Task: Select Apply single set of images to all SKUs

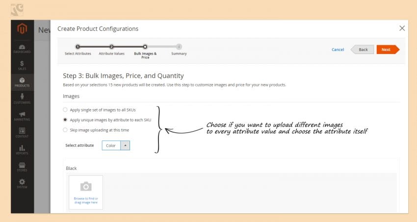Action: coord(65,110)
